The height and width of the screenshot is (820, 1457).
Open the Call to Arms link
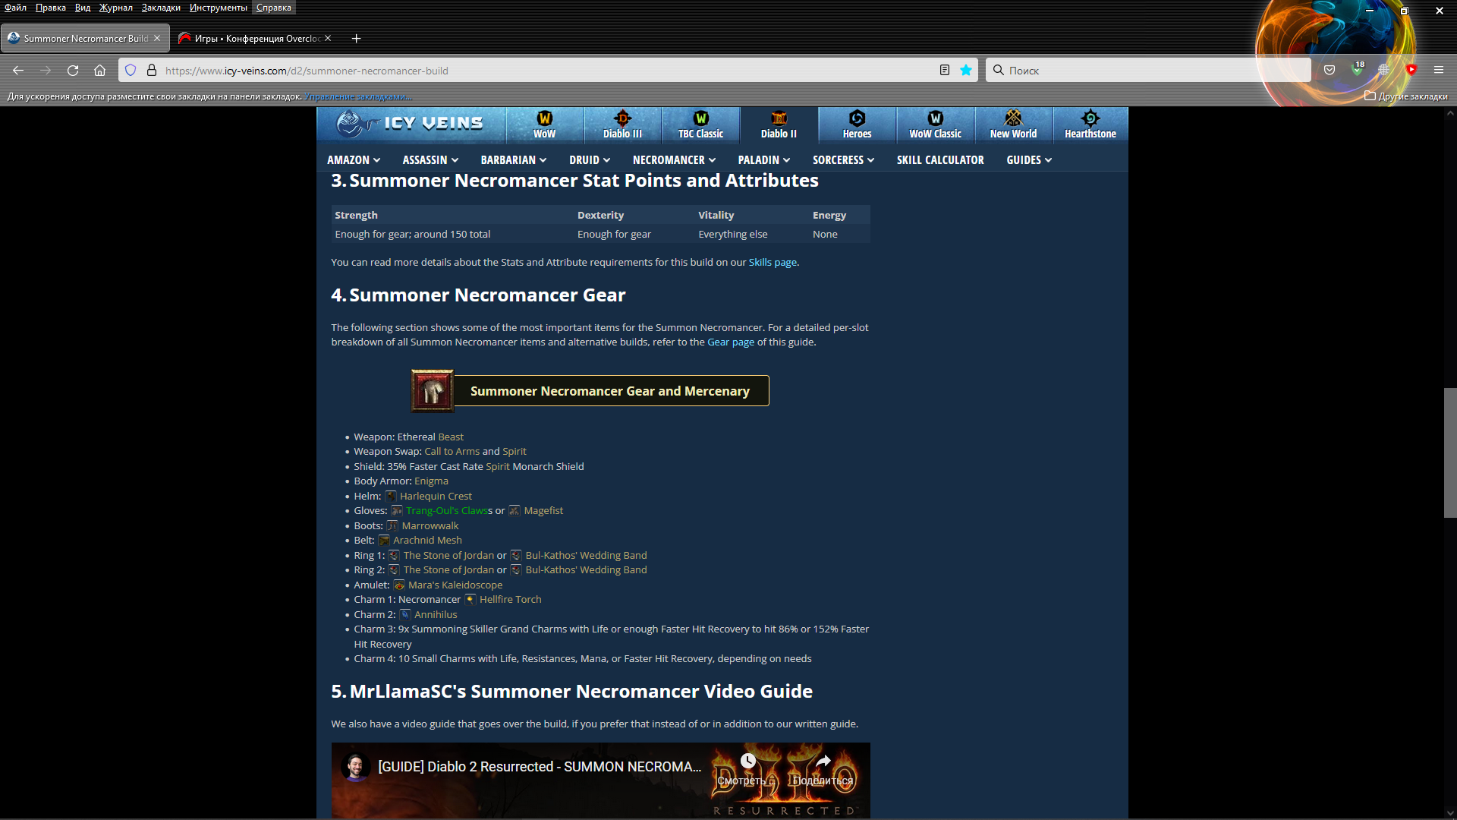click(x=452, y=452)
